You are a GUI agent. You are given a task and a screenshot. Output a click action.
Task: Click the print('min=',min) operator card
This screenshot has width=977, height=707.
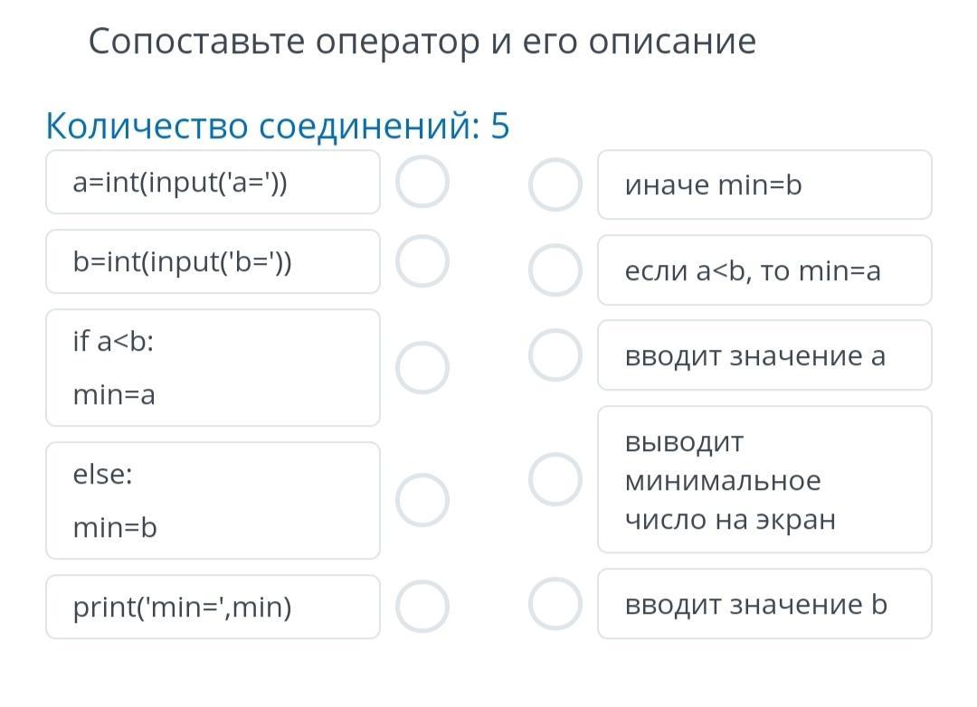(x=213, y=607)
